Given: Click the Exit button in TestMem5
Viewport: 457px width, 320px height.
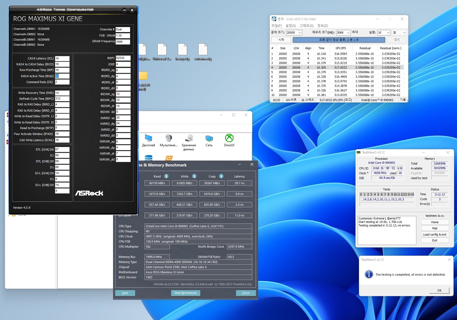Looking at the screenshot, I should (435, 240).
